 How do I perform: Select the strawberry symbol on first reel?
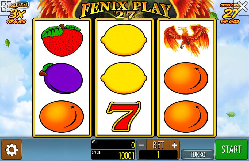(62, 40)
